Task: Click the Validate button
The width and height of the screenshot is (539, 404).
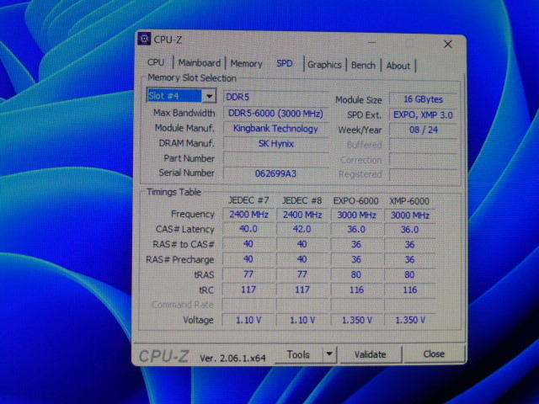Action: click(x=371, y=354)
